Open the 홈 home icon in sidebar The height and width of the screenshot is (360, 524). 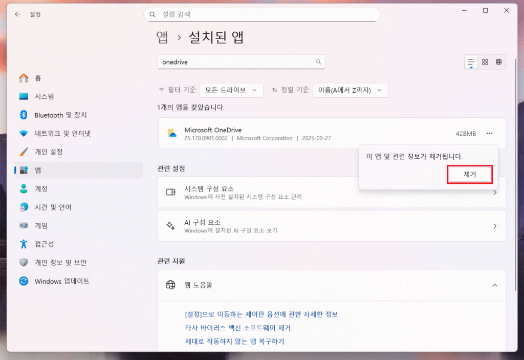click(24, 78)
